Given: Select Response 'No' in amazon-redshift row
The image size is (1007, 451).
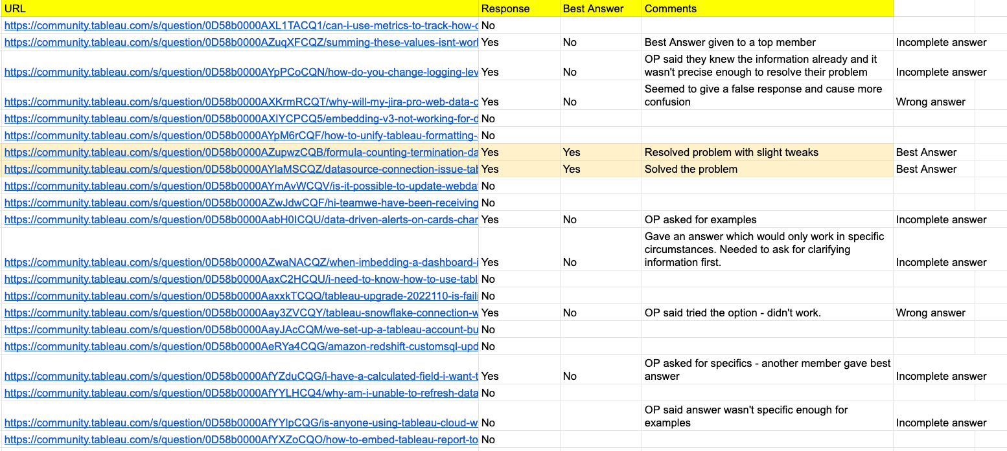Looking at the screenshot, I should (x=520, y=346).
